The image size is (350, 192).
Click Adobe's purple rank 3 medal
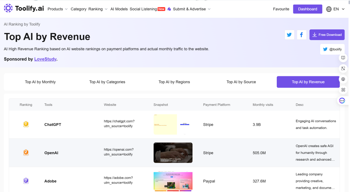pos(26,181)
